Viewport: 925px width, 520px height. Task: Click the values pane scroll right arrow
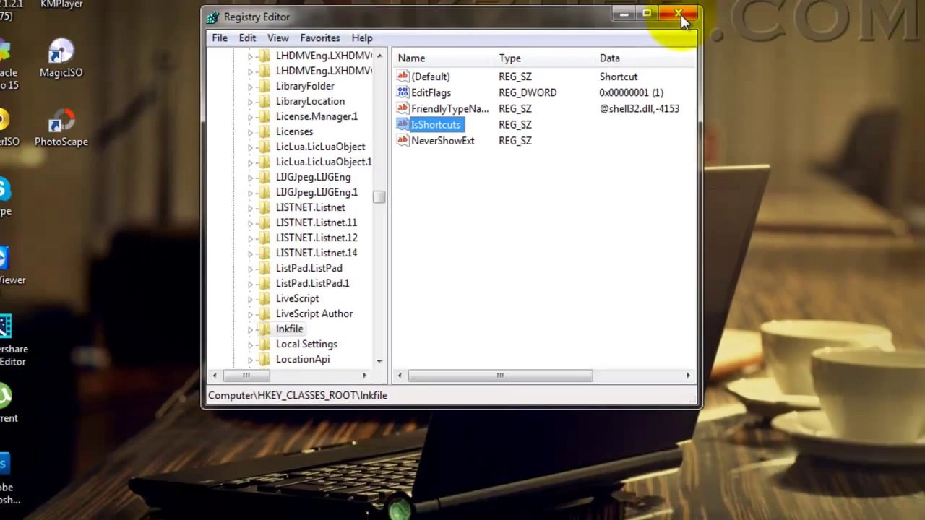[688, 376]
